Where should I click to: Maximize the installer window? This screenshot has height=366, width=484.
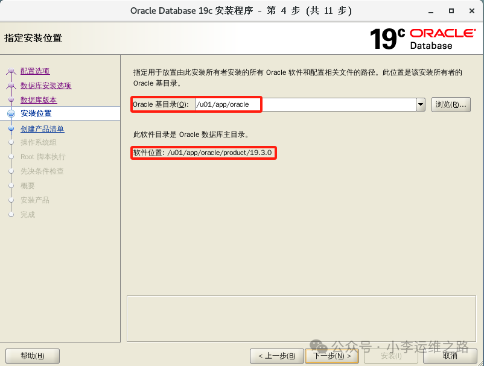click(x=451, y=11)
